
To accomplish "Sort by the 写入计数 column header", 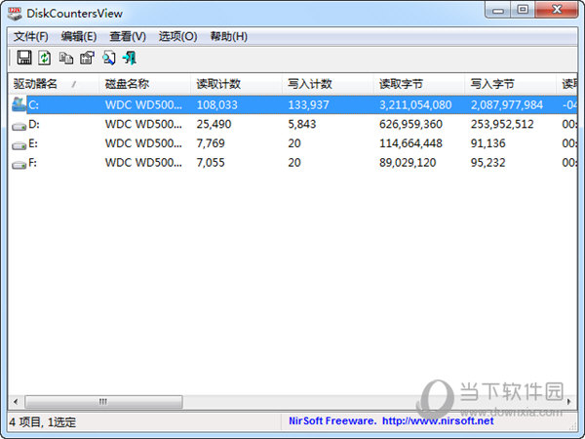I will tap(328, 84).
